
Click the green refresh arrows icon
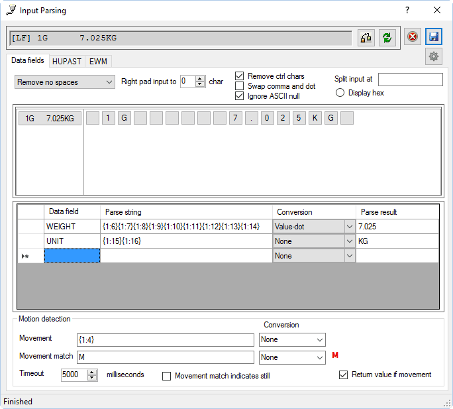(387, 38)
